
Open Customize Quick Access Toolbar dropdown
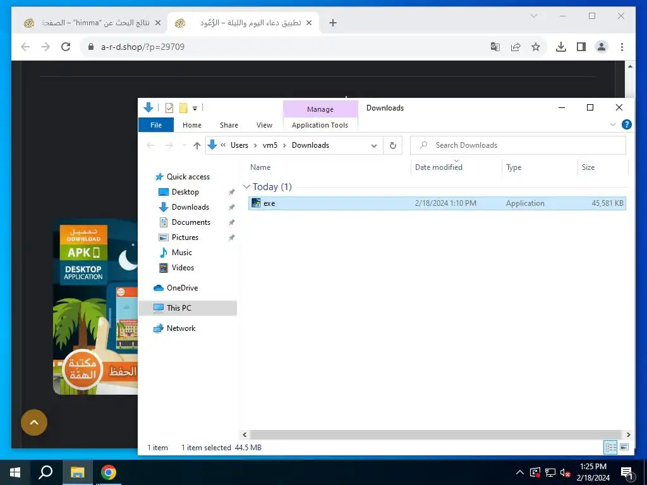(195, 109)
